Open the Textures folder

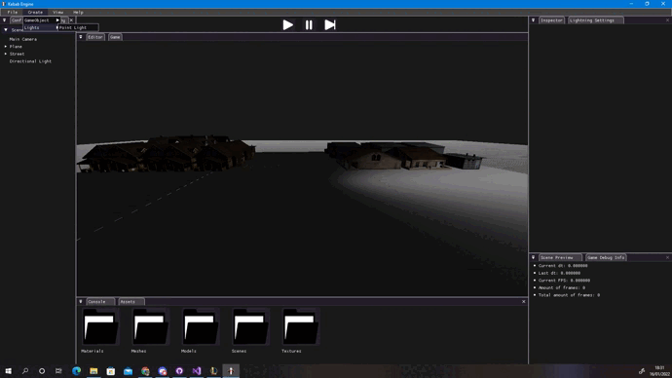(301, 326)
